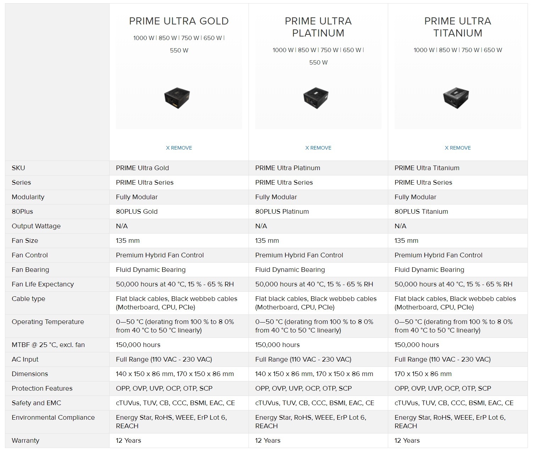The width and height of the screenshot is (535, 453).
Task: Select 1000 W under PRIME Ultra Platinum
Action: (x=283, y=50)
